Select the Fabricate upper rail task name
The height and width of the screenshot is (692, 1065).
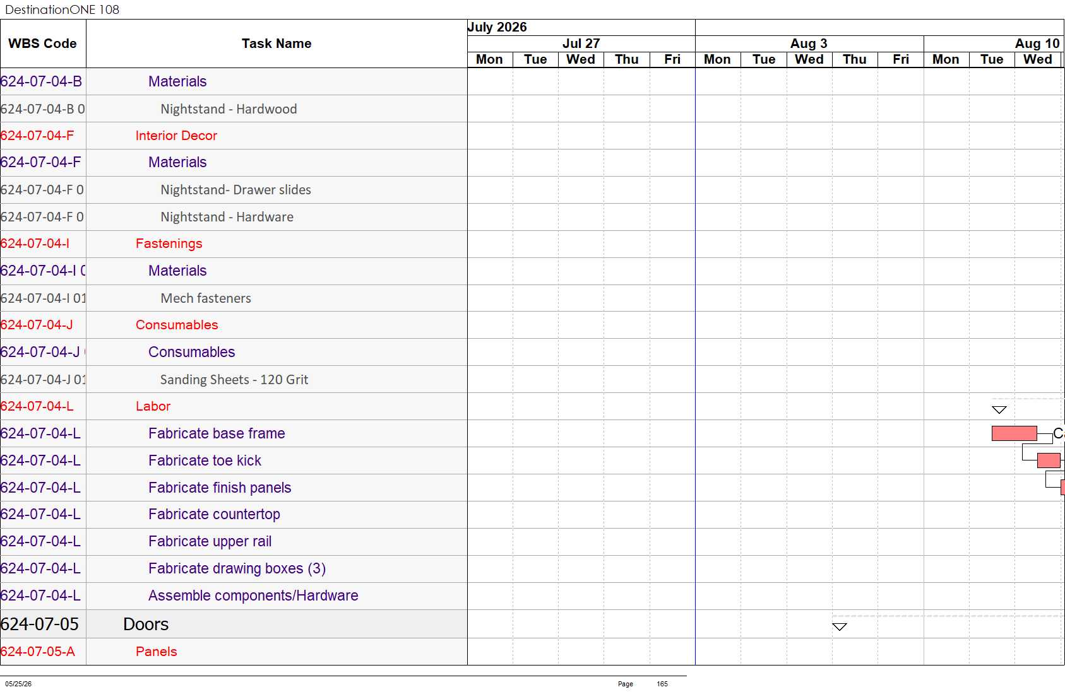coord(210,541)
